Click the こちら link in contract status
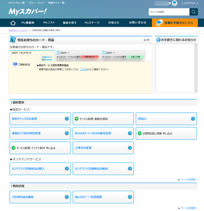The width and height of the screenshot is (204, 211). tap(83, 70)
